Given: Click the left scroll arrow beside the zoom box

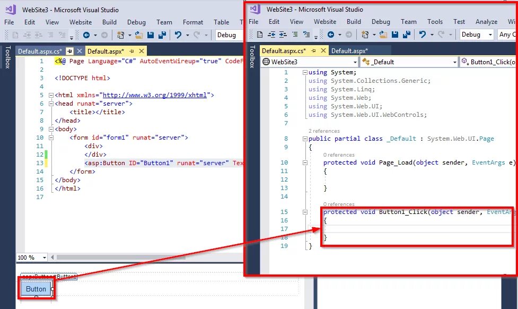Looking at the screenshot, I should tap(52, 257).
